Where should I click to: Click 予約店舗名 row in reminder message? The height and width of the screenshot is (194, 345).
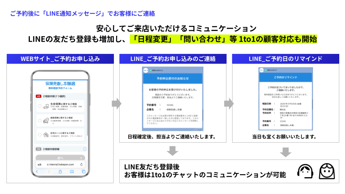click(274, 109)
